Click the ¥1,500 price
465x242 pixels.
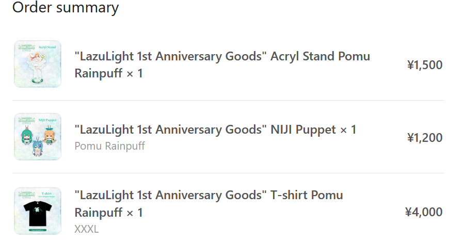pos(425,65)
